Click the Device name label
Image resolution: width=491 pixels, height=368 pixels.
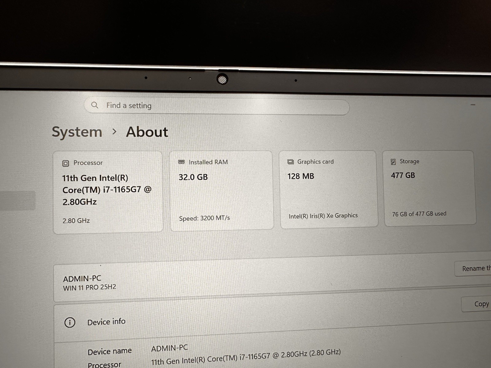110,351
